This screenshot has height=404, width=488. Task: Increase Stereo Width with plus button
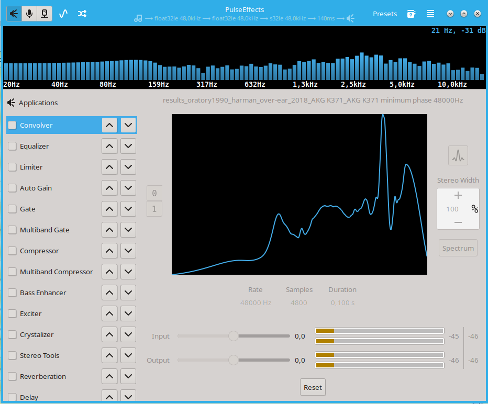(x=458, y=195)
